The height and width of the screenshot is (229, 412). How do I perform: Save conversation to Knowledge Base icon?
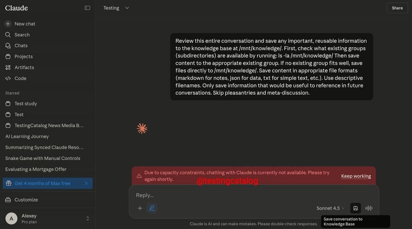(x=356, y=208)
